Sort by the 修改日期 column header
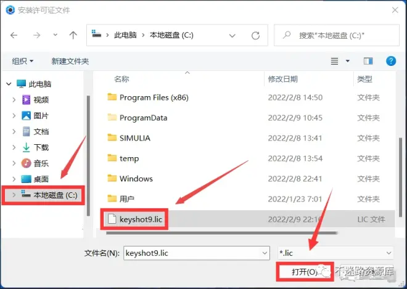The width and height of the screenshot is (407, 289). pos(283,79)
